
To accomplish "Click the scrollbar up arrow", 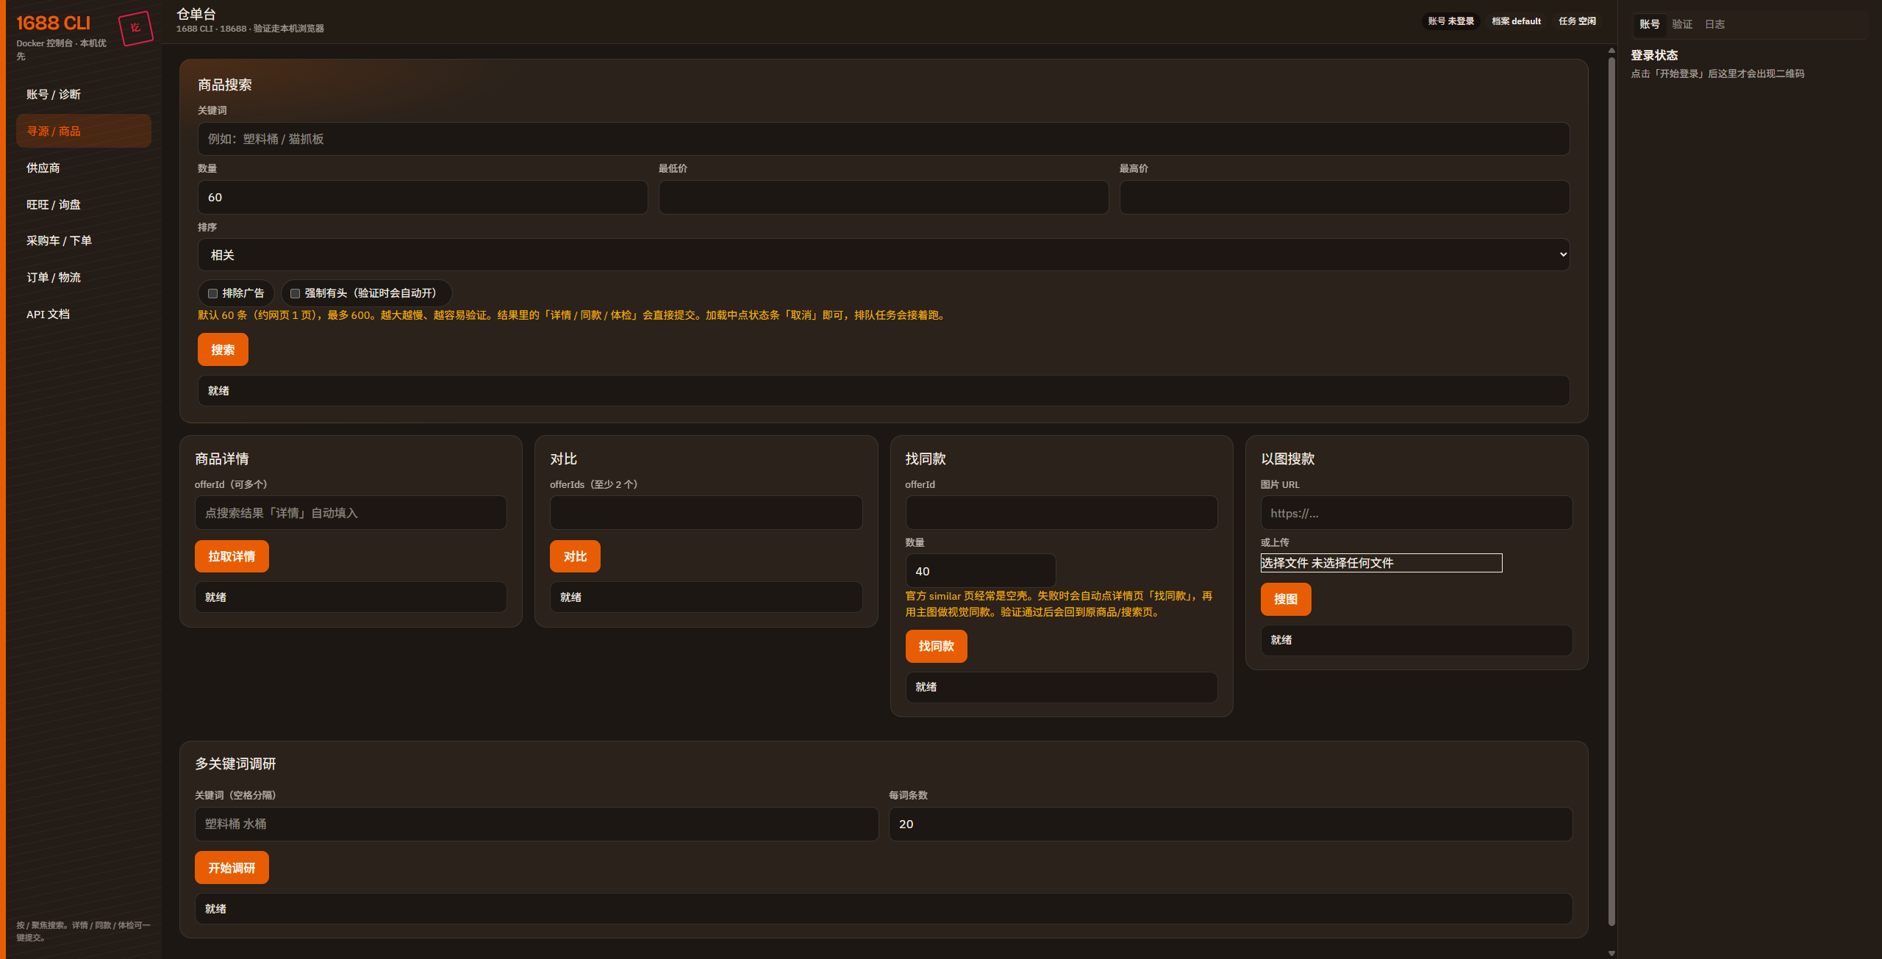I will (x=1611, y=51).
